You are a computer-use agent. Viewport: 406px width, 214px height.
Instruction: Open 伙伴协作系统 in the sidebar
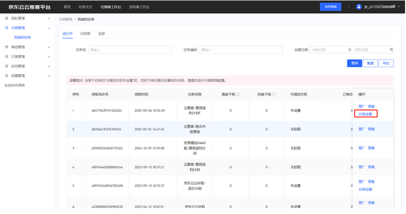[15, 85]
